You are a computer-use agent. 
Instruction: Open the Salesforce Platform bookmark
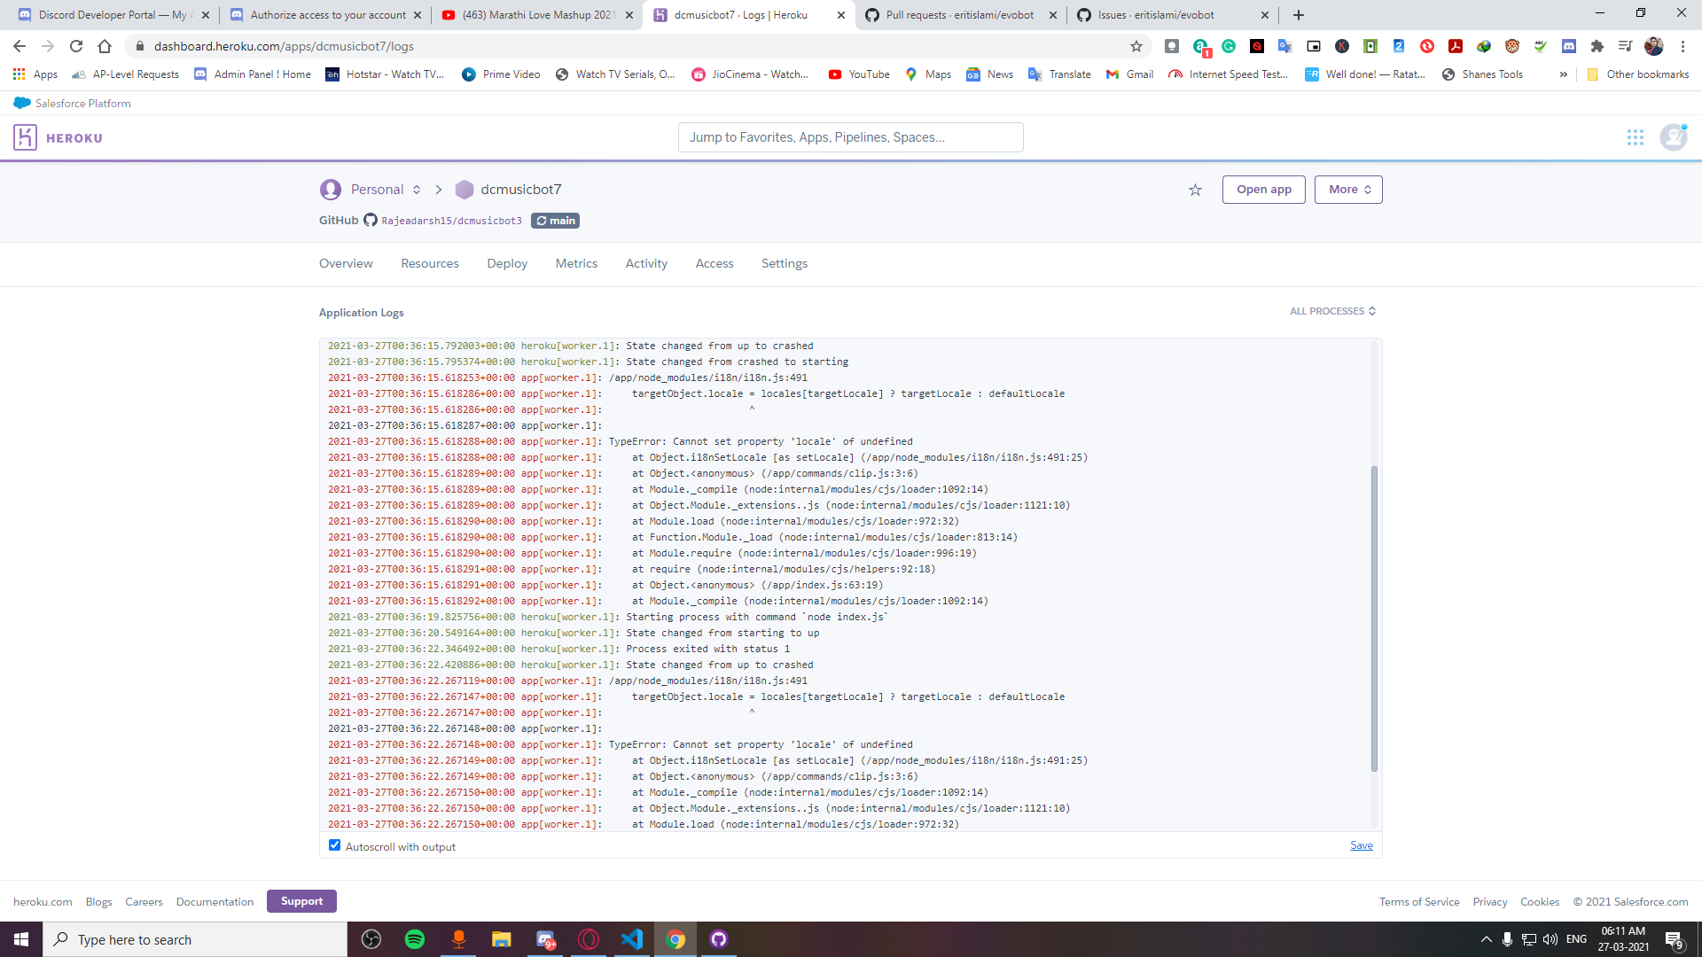click(71, 103)
